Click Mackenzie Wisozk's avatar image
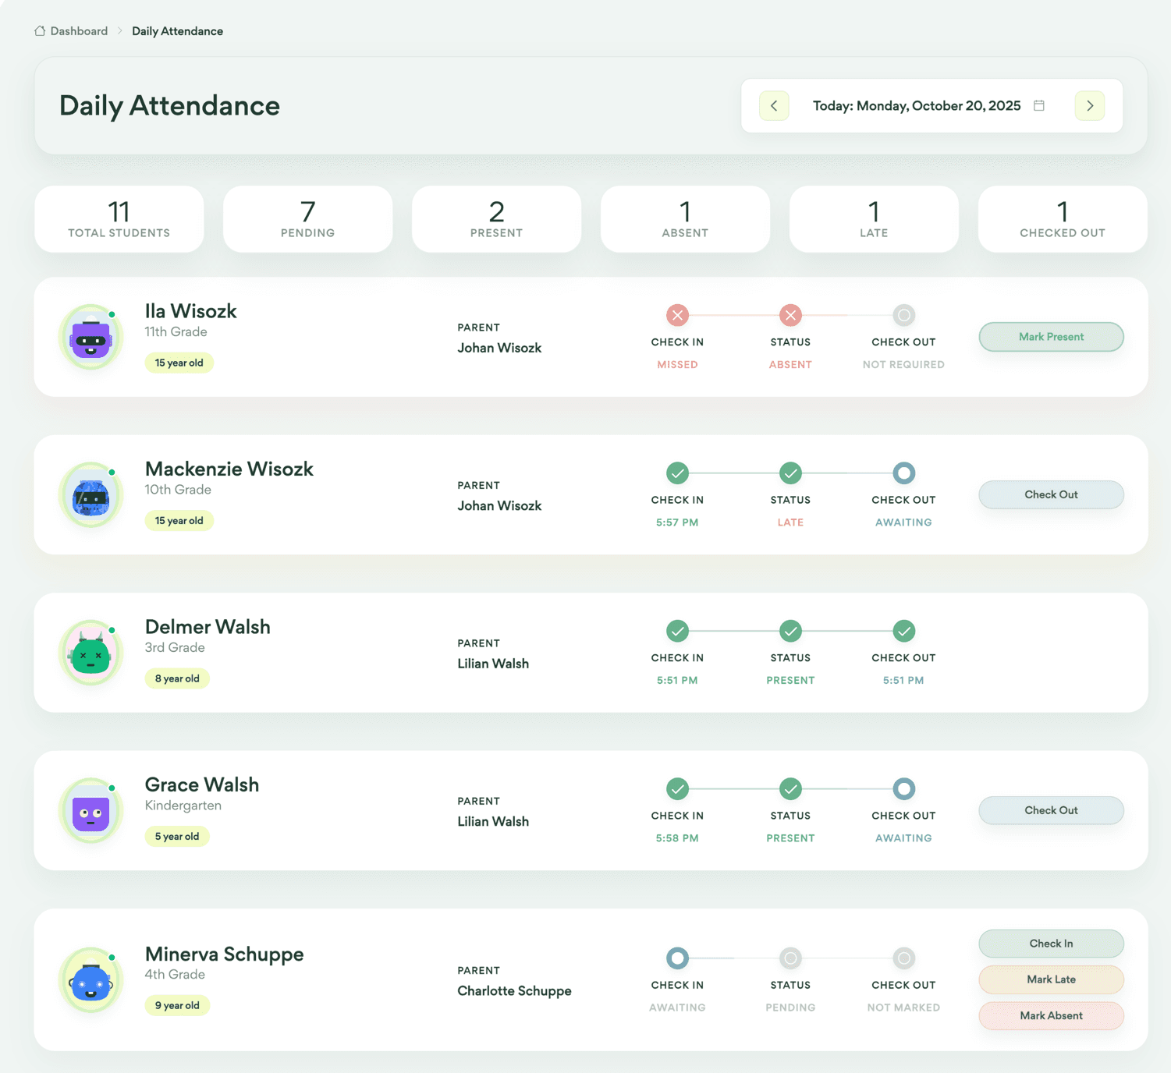 (x=91, y=496)
